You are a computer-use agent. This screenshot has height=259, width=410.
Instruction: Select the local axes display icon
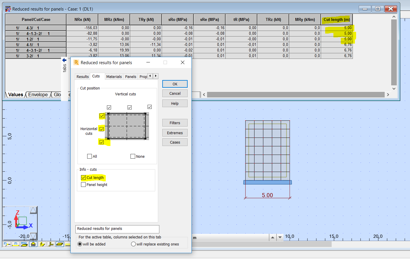pyautogui.click(x=51, y=244)
